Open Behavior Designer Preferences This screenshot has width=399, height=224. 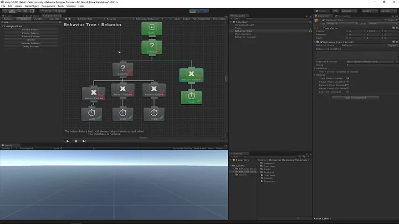219,19
